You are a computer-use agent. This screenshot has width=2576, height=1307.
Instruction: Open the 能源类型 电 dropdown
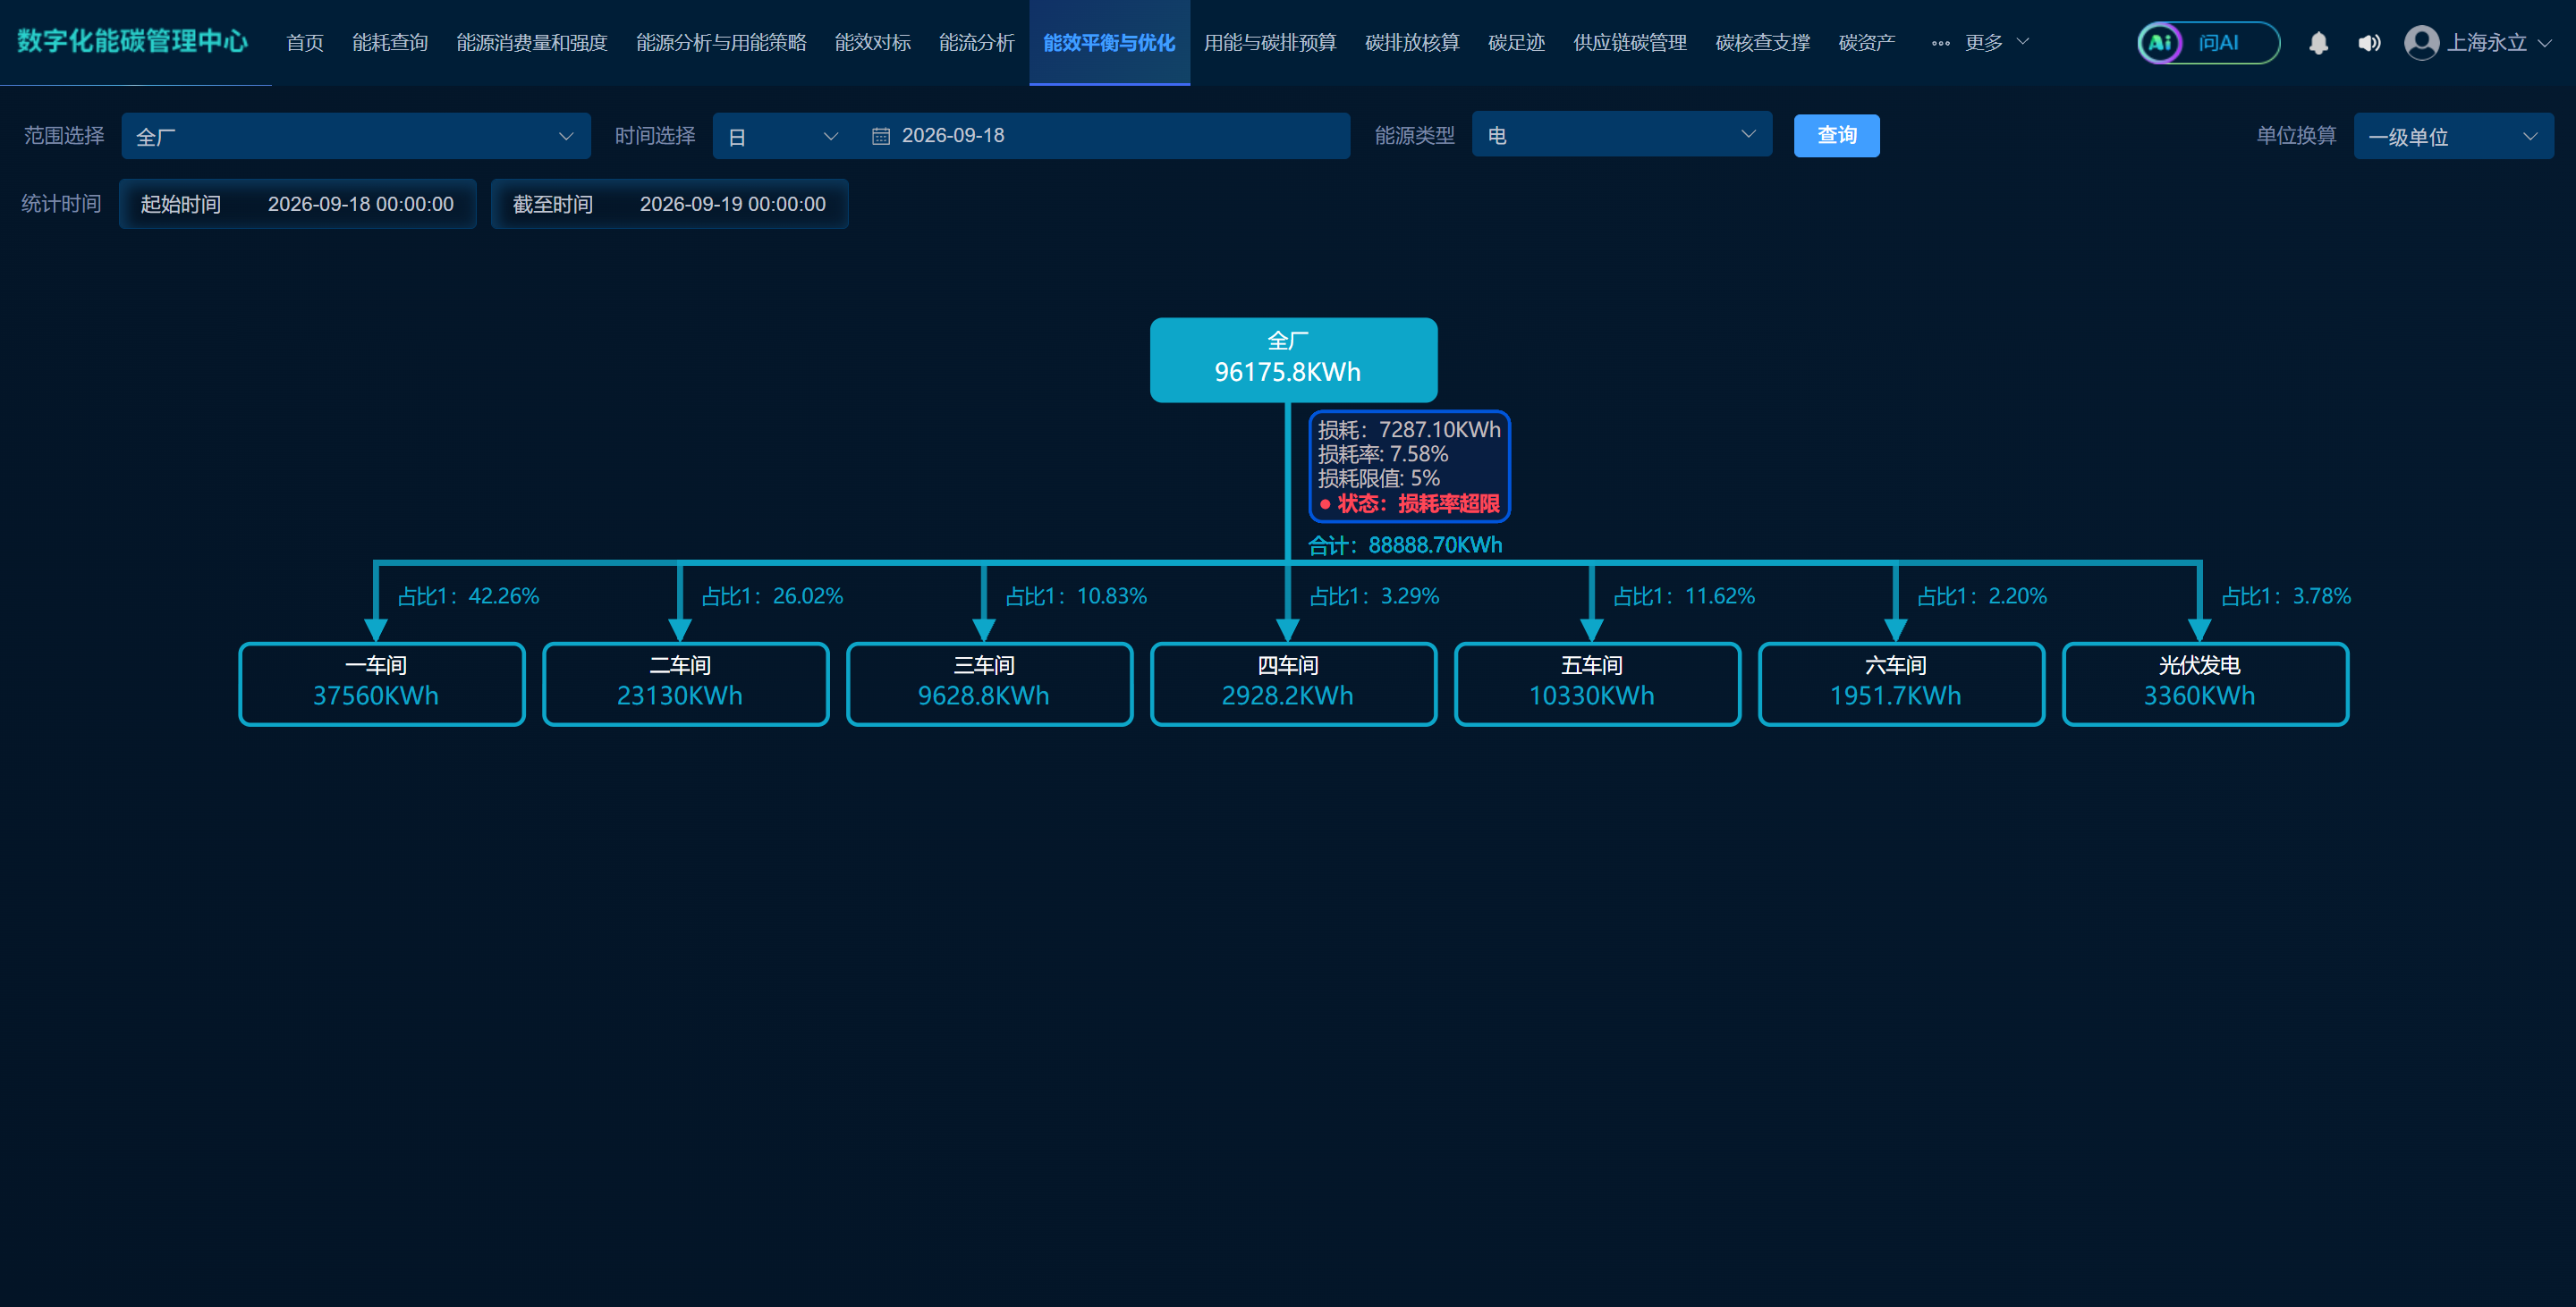[1621, 135]
